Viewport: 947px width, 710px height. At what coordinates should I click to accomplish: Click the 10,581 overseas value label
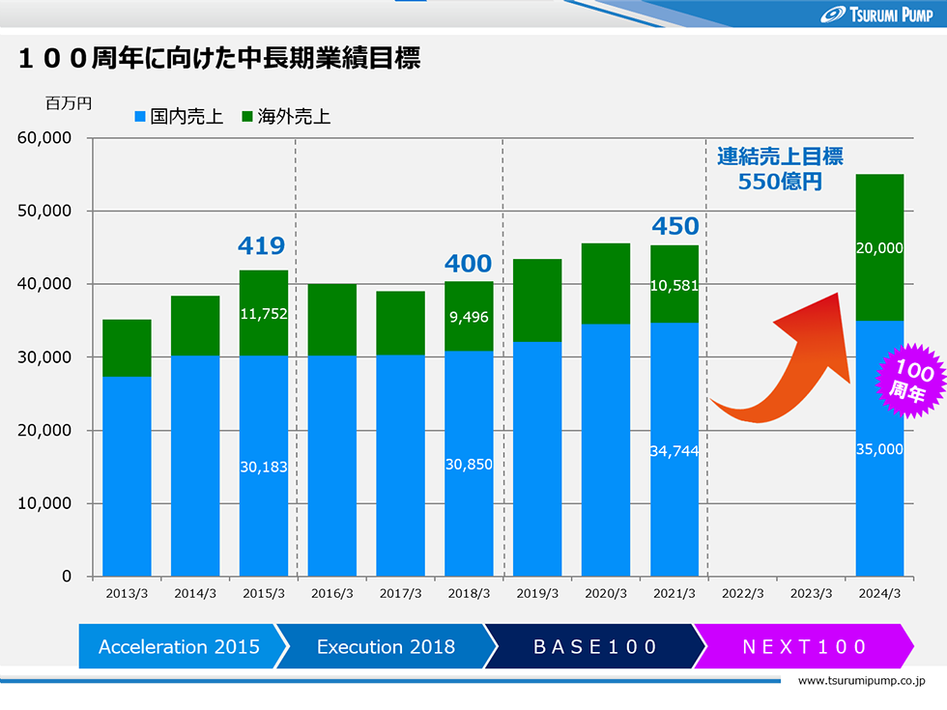(x=674, y=286)
